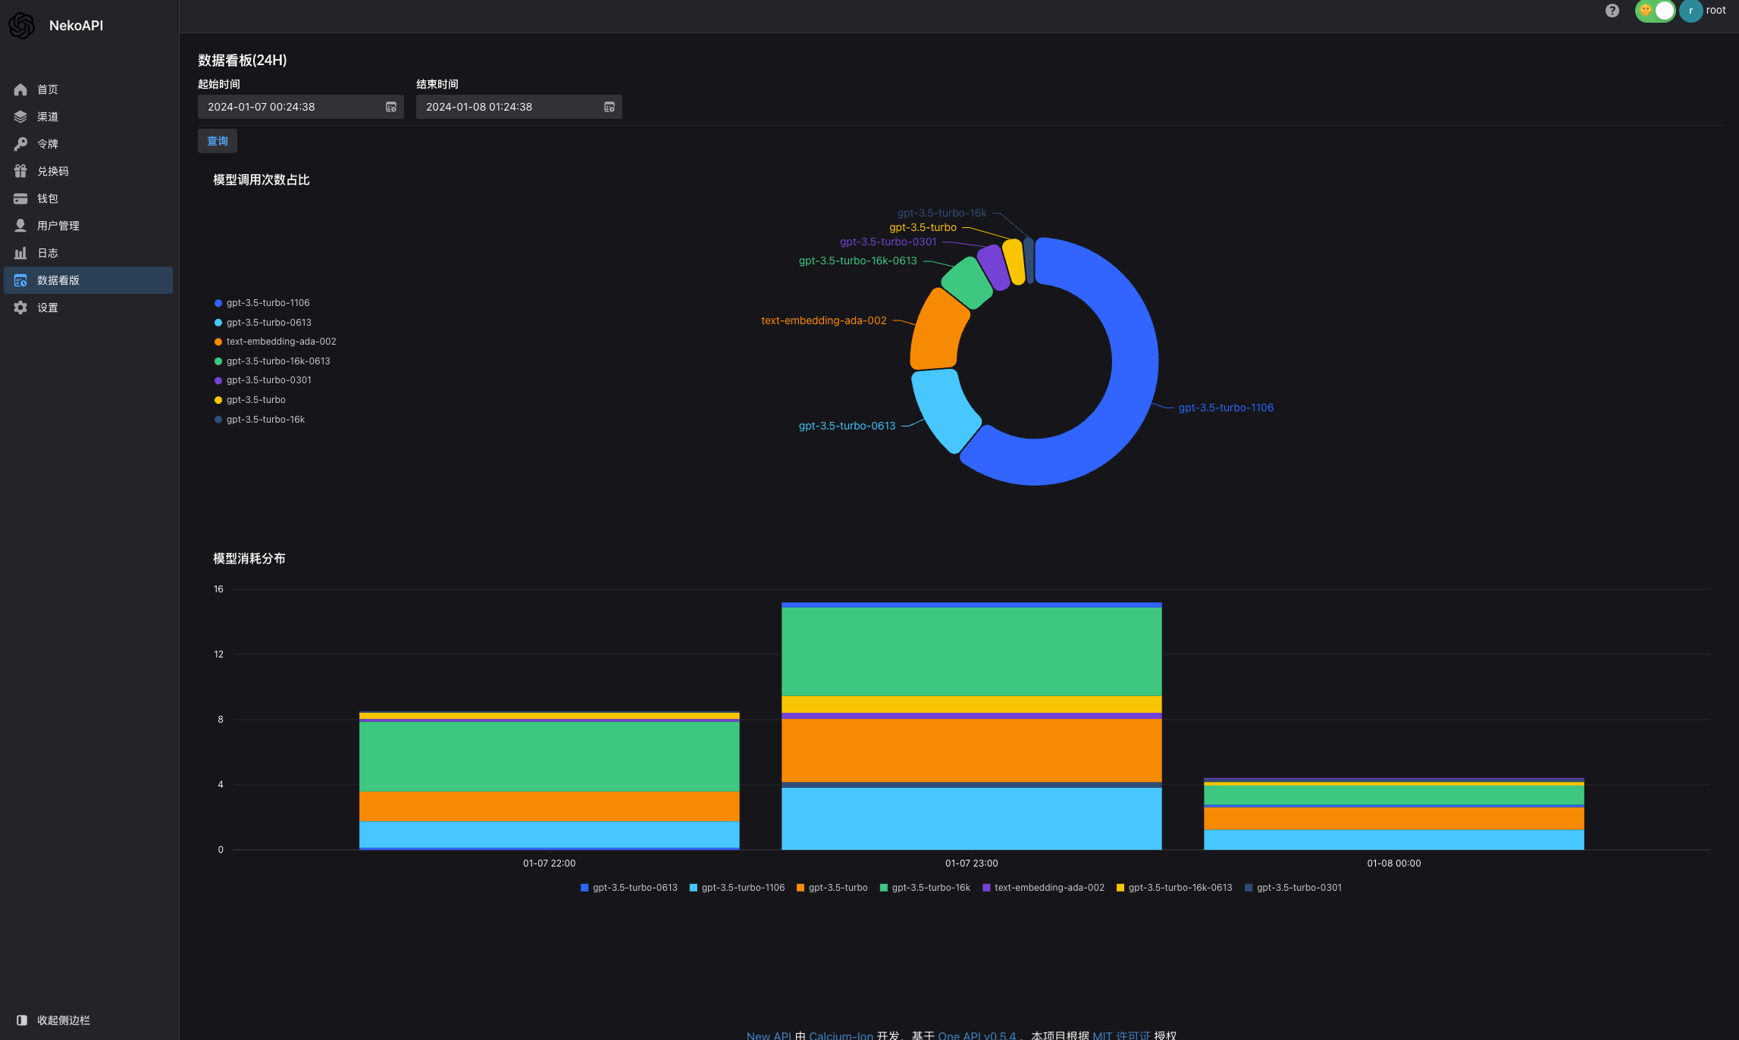Toggle gpt-3.5-turbo-0301 in pie legend
The width and height of the screenshot is (1739, 1040).
(263, 380)
